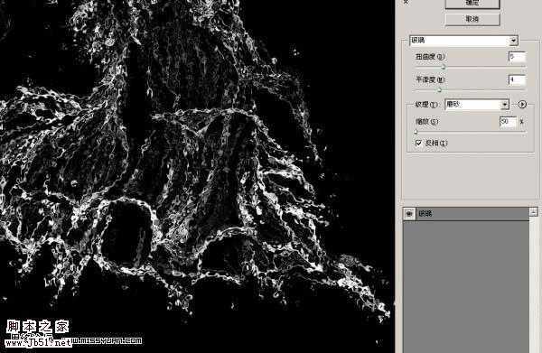This screenshot has height=353, width=542.
Task: Open the 纹理 texture dropdown
Action: point(477,105)
